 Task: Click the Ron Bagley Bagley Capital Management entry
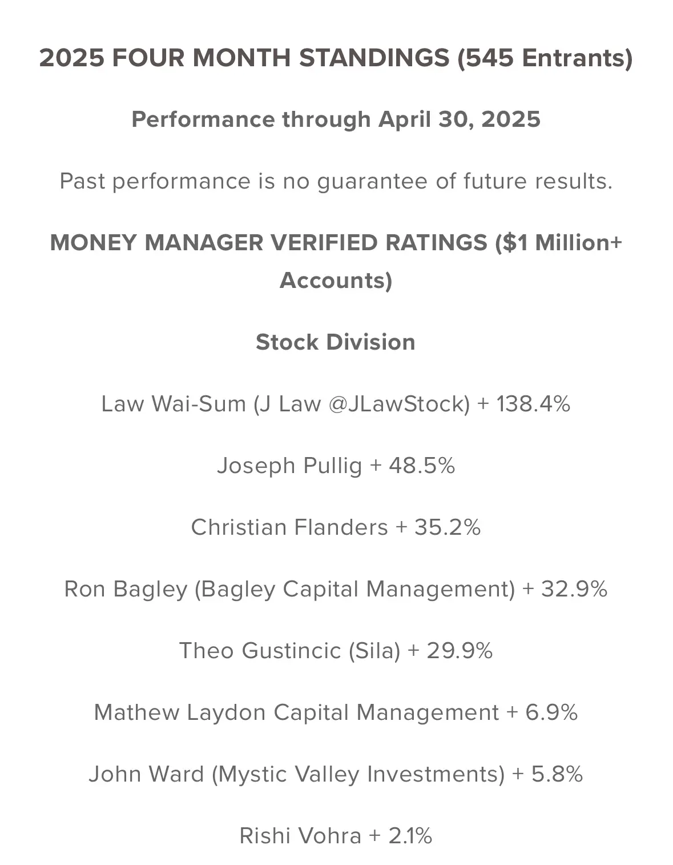[336, 589]
